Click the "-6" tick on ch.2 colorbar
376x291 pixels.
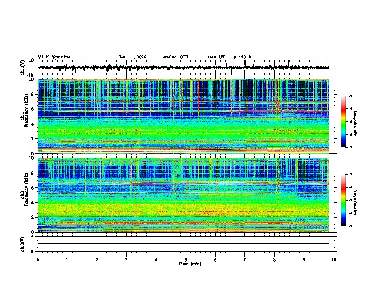(350, 213)
